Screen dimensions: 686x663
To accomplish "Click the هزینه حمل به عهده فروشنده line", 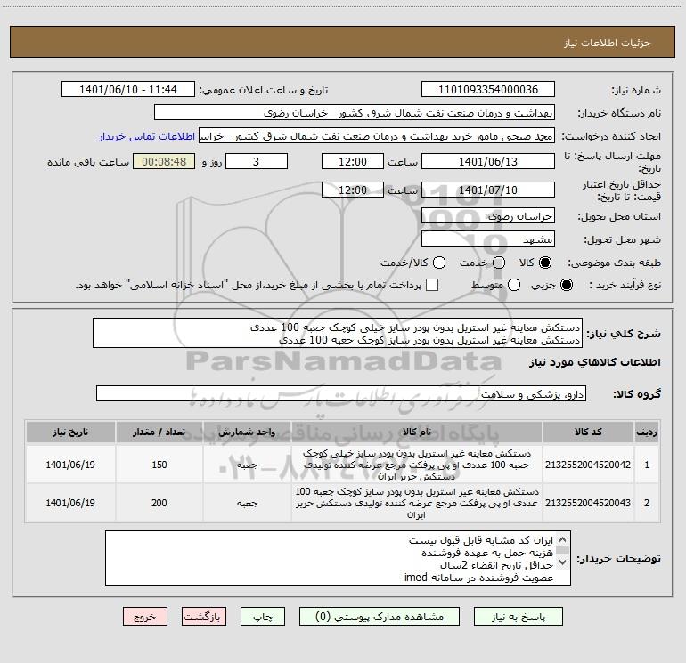I will tap(487, 553).
